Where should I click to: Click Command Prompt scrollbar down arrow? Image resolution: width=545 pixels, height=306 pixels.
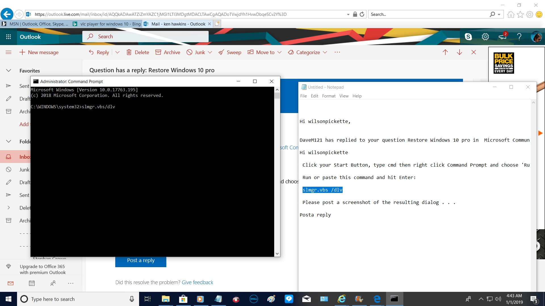click(277, 254)
